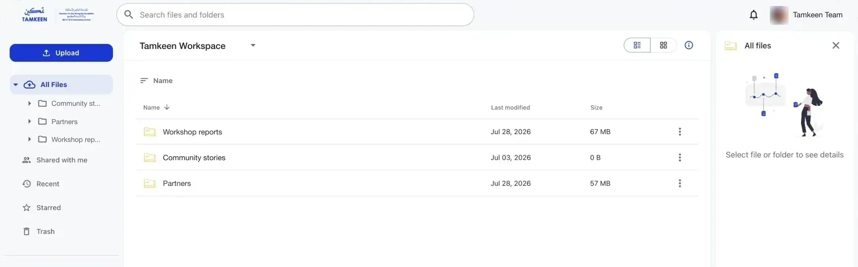The height and width of the screenshot is (267, 858).
Task: Switch to grid view layout
Action: [x=663, y=45]
